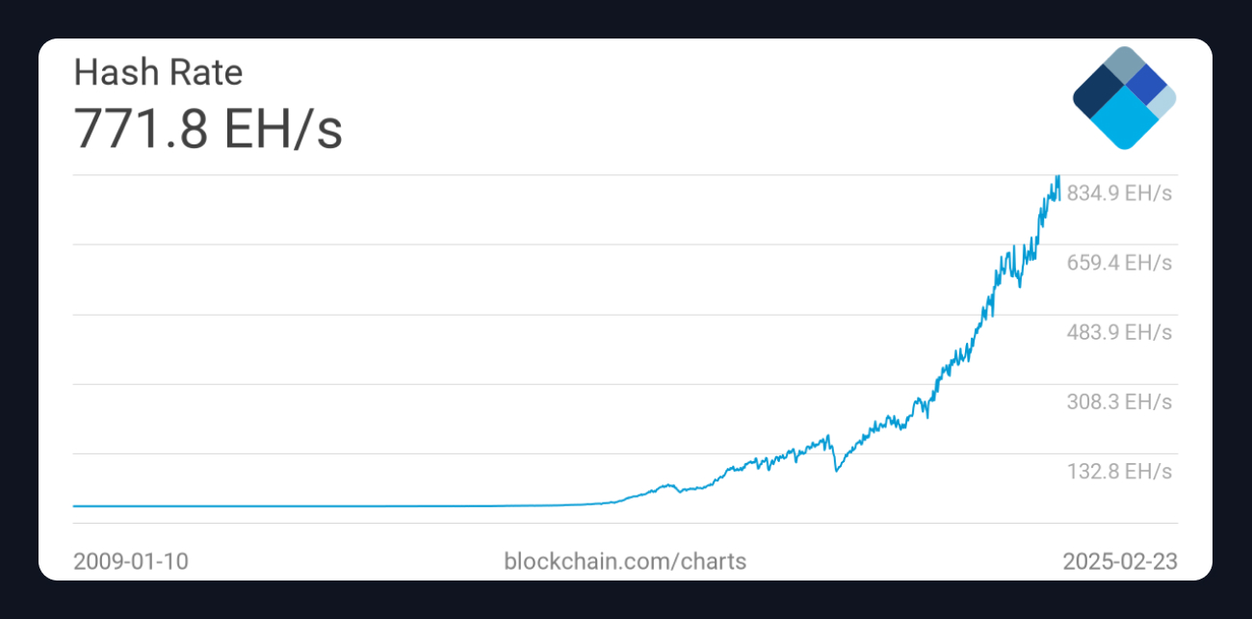This screenshot has width=1252, height=619.
Task: Click the sharp dip in the hash rate line
Action: tap(836, 470)
